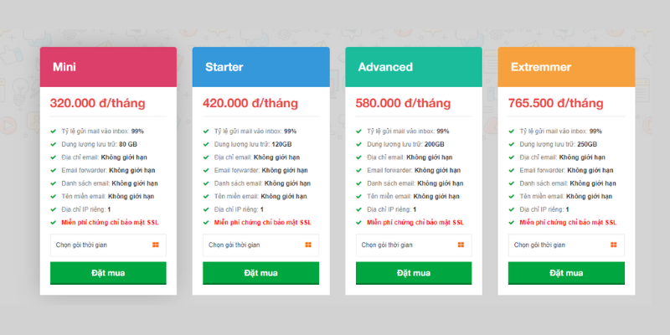Screen dimensions: 670x335
Task: Click checkmark beside Extremmer's 250GB storage line
Action: coord(512,144)
